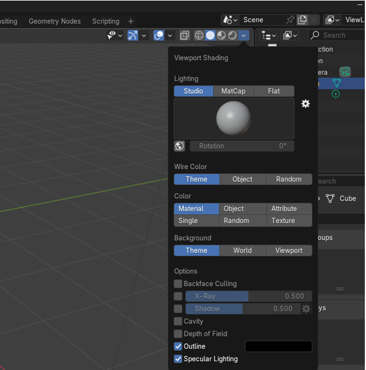Open outliner display mode dropdown
The height and width of the screenshot is (370, 366).
coord(269,36)
